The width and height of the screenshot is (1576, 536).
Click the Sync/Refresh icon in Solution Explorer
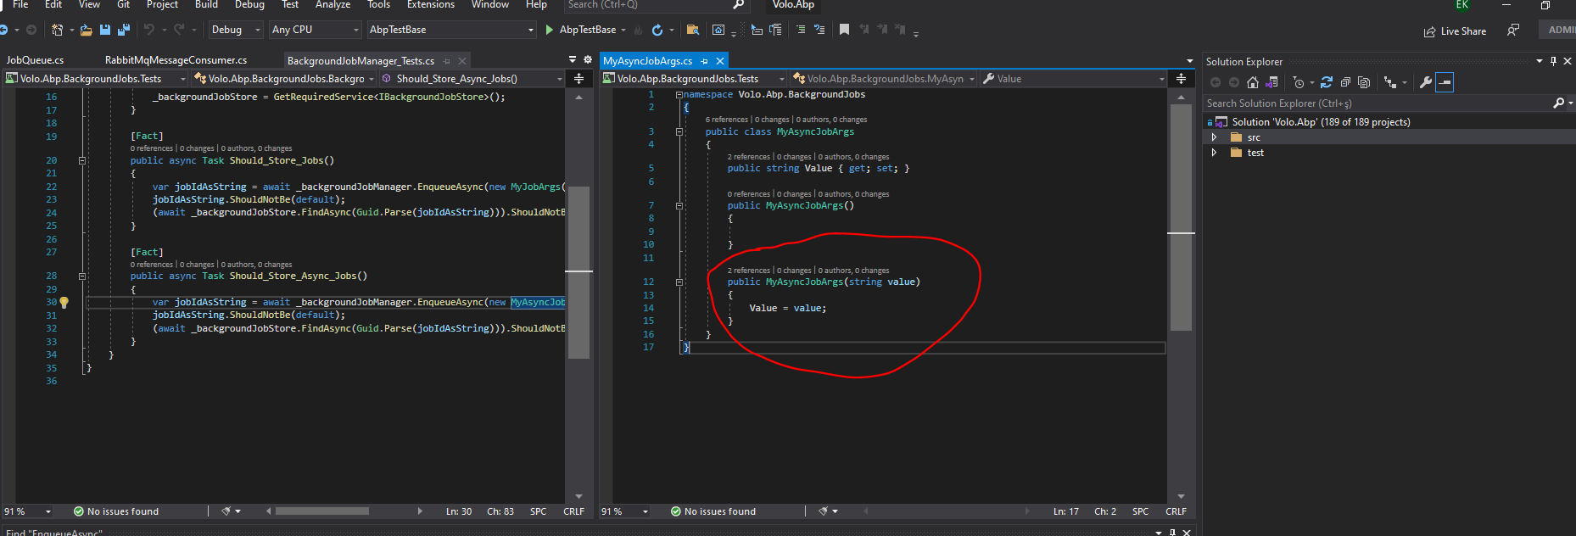click(x=1327, y=82)
